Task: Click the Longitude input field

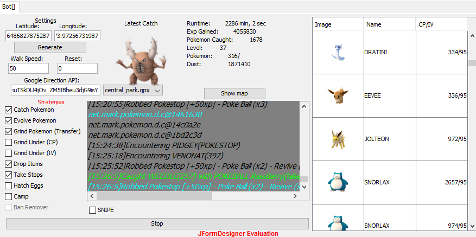Action: coord(78,36)
